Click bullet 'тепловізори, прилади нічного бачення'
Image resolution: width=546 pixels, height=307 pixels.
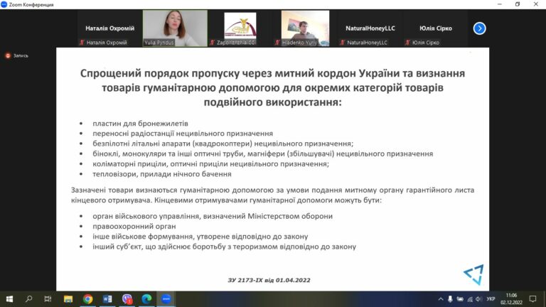[162, 174]
